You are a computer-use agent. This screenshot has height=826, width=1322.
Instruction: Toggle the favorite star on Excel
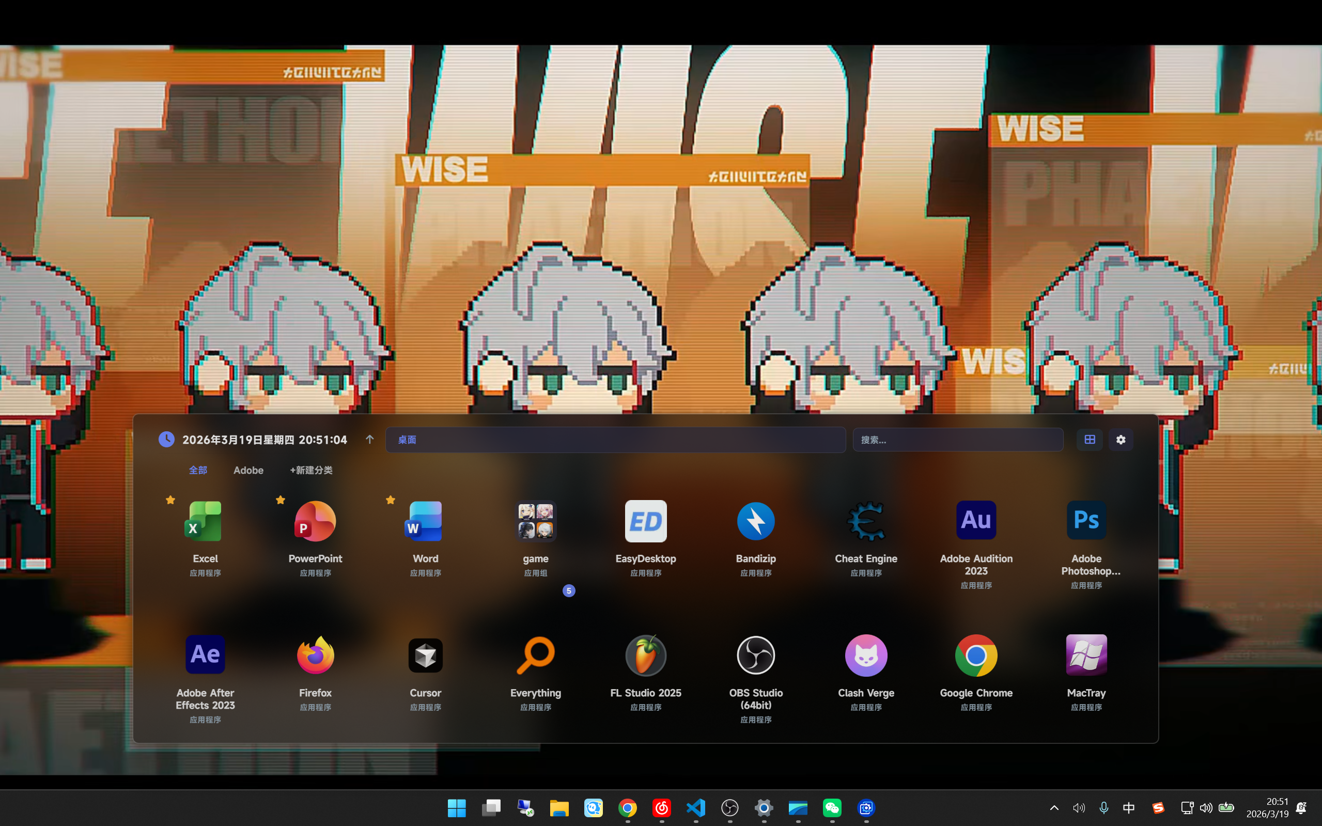(170, 500)
